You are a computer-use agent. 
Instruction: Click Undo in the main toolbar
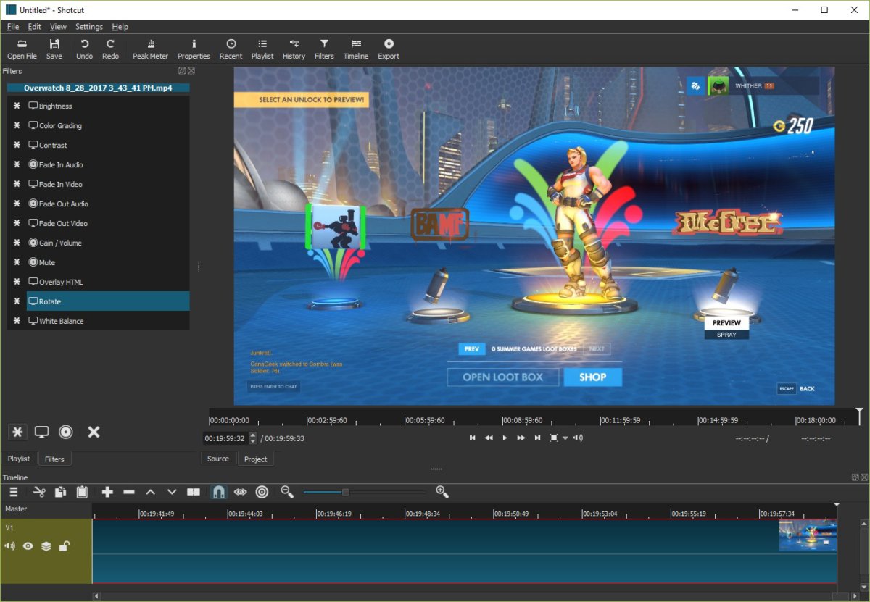(x=84, y=48)
